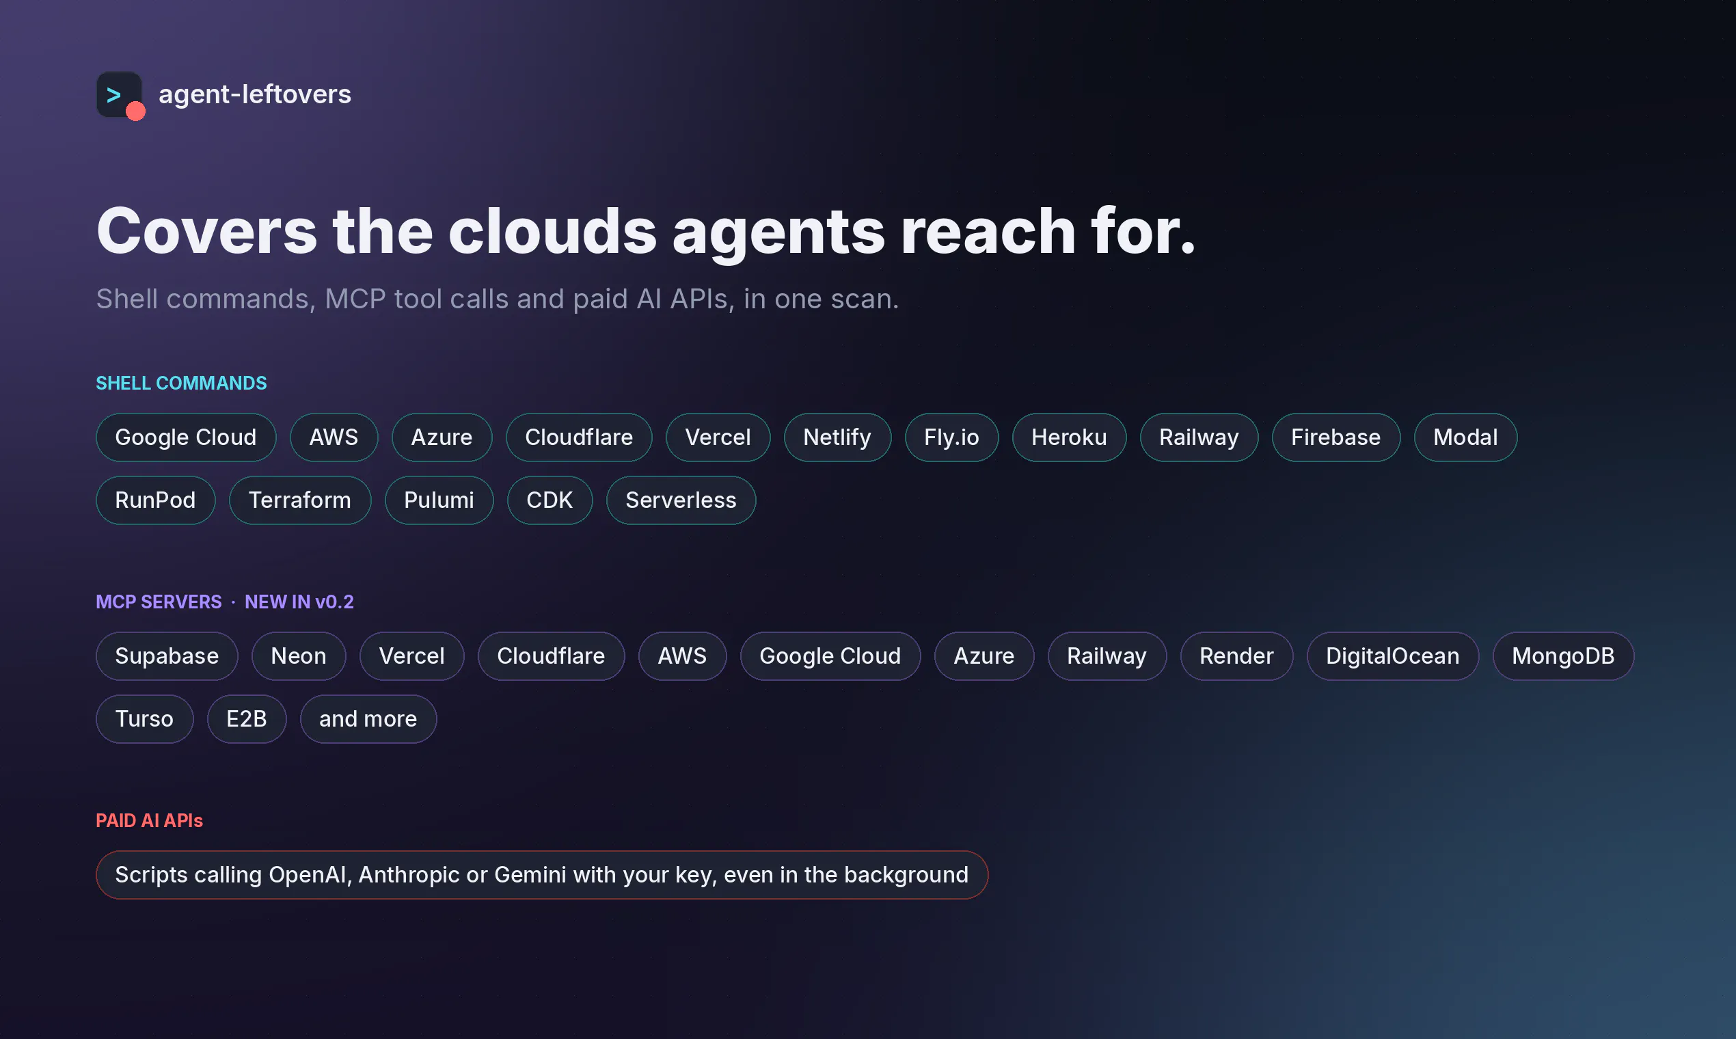This screenshot has width=1736, height=1039.
Task: Select the DigitalOcean pill
Action: click(1393, 656)
